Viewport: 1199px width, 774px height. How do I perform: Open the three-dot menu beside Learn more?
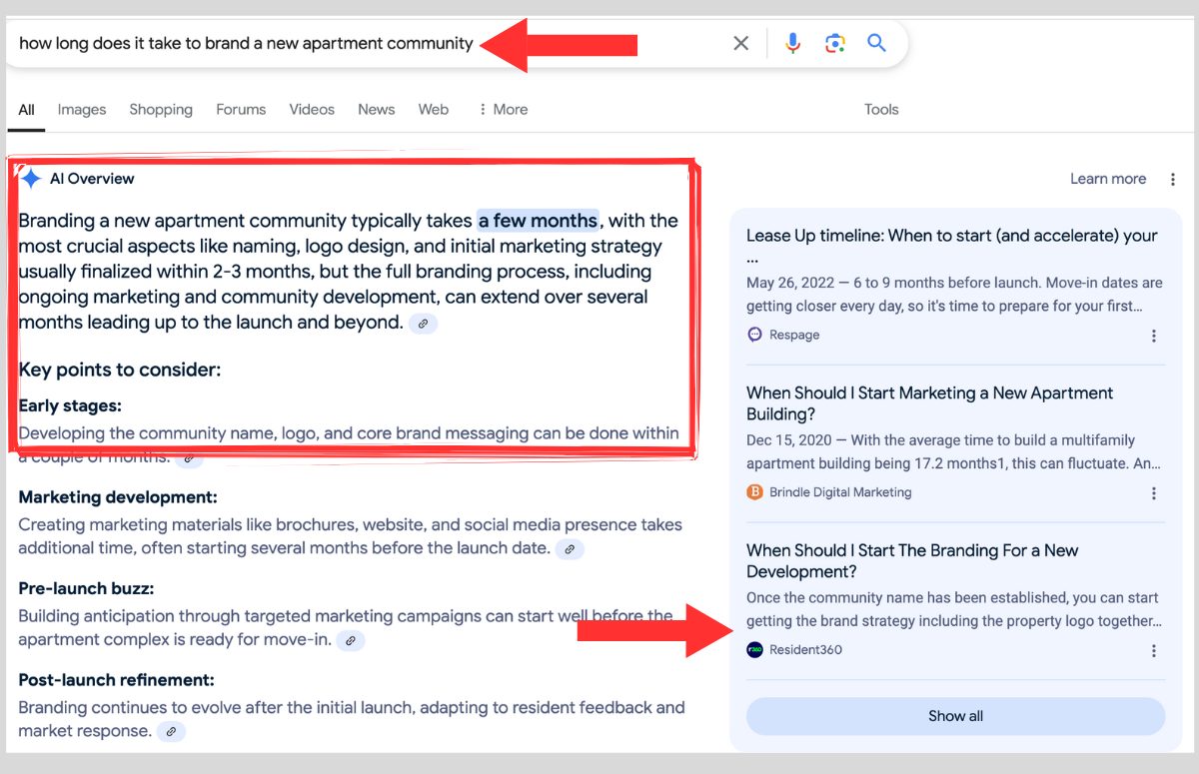(x=1172, y=180)
